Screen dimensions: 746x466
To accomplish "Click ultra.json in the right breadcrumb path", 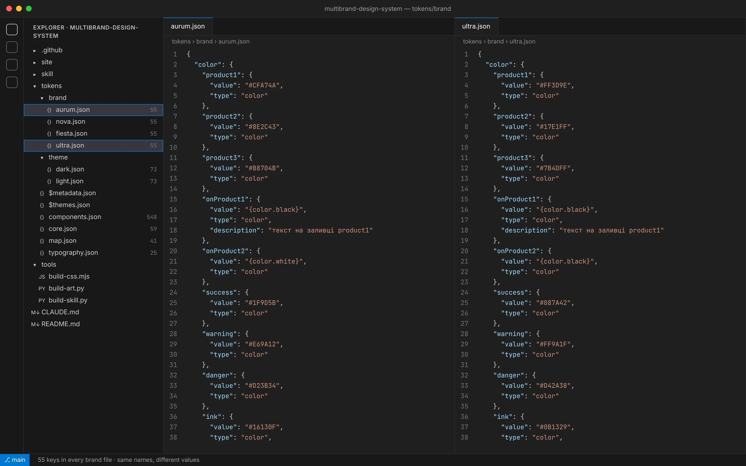I will click(x=522, y=42).
